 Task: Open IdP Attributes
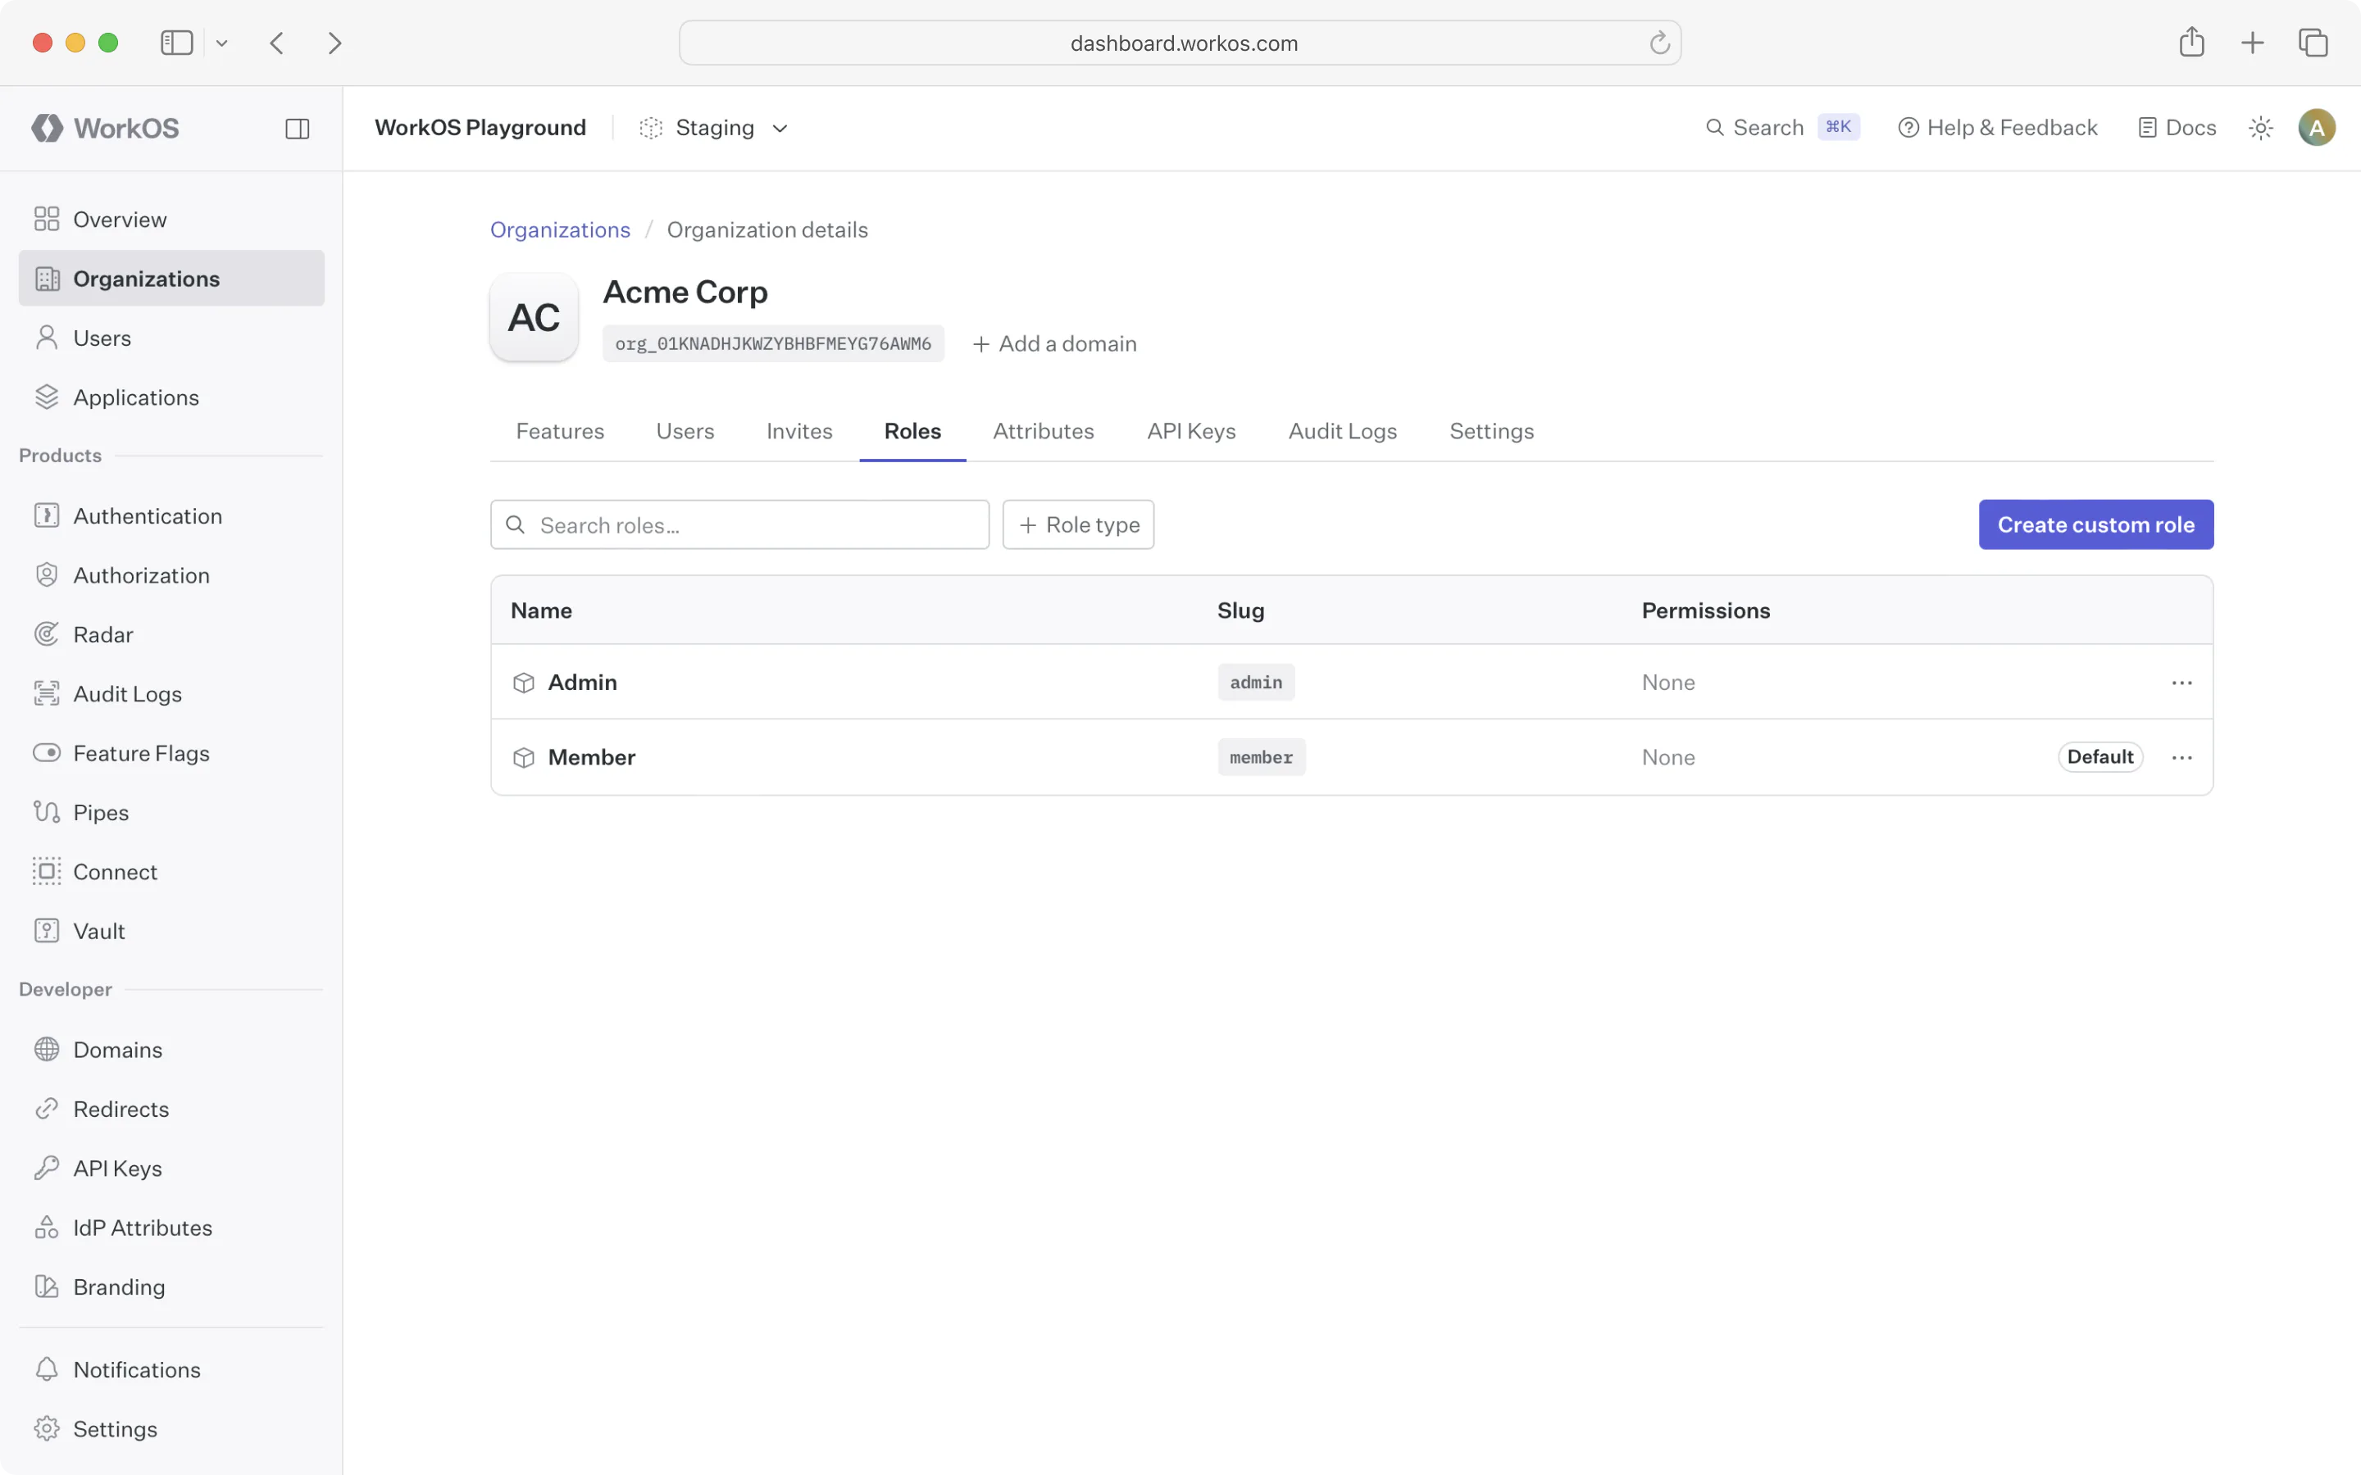pyautogui.click(x=143, y=1226)
